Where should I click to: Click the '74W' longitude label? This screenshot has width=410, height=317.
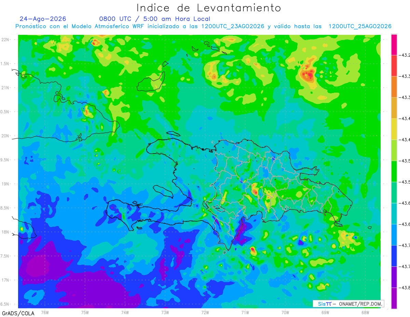(x=125, y=312)
